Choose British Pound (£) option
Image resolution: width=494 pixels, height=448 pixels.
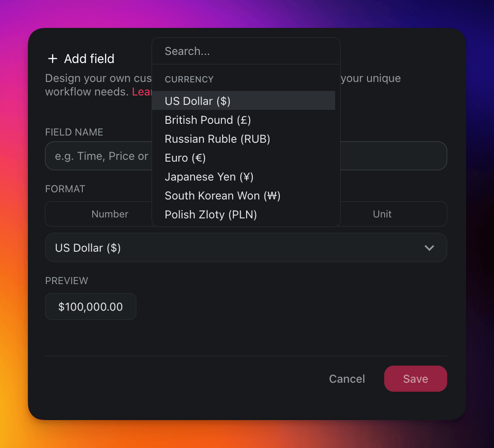(208, 120)
